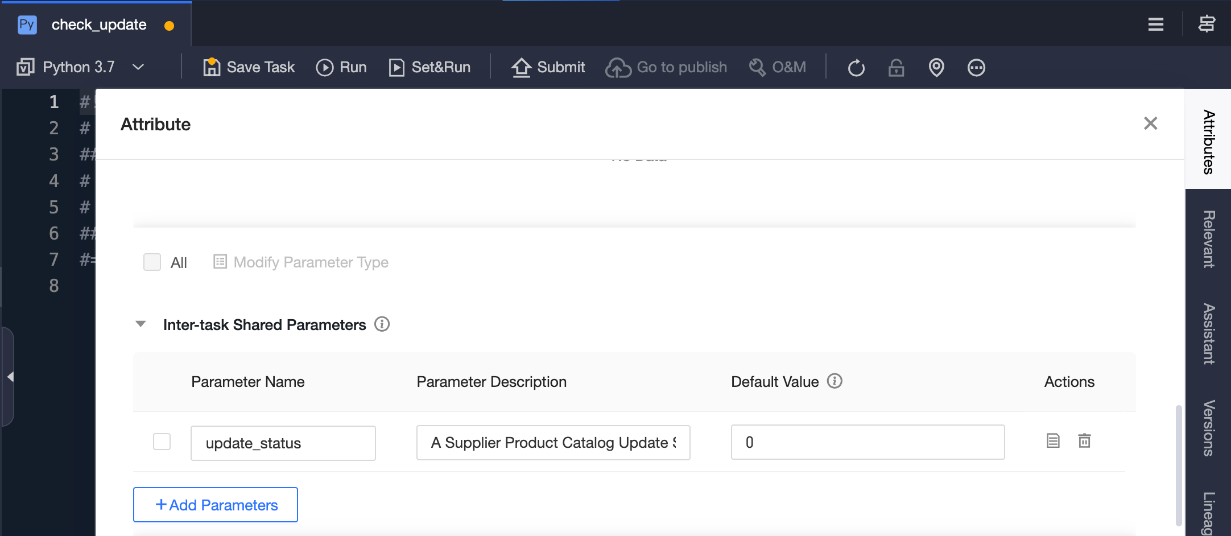
Task: Click the Py file icon on check_update tab
Action: pos(27,25)
